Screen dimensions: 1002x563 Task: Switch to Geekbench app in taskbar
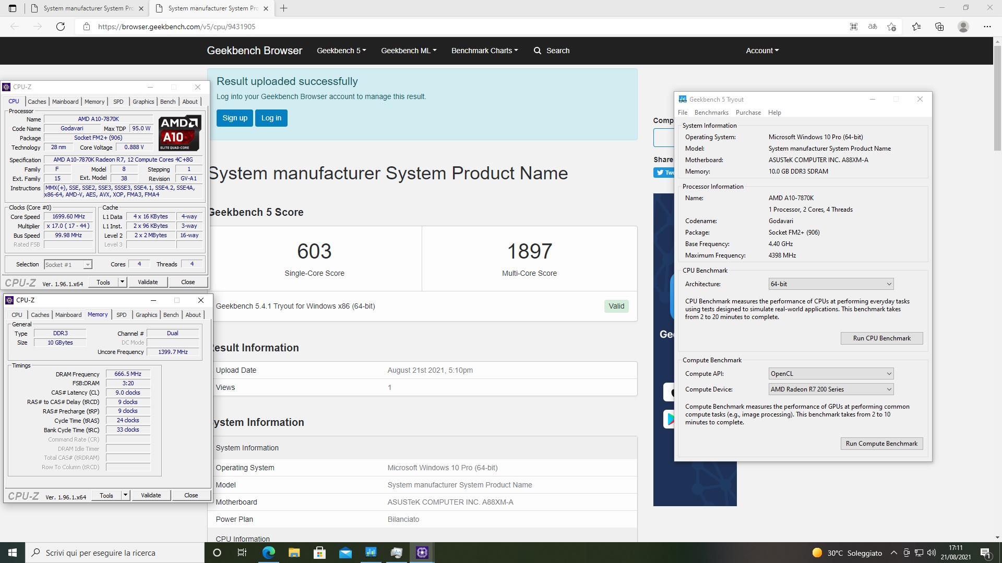[x=371, y=553]
